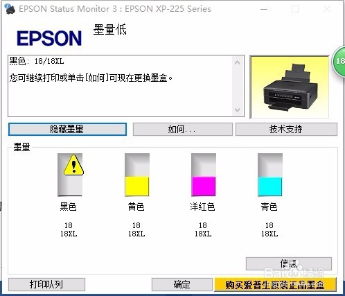Click the 您可继续打印 instruction text
The height and width of the screenshot is (296, 345).
tap(91, 78)
